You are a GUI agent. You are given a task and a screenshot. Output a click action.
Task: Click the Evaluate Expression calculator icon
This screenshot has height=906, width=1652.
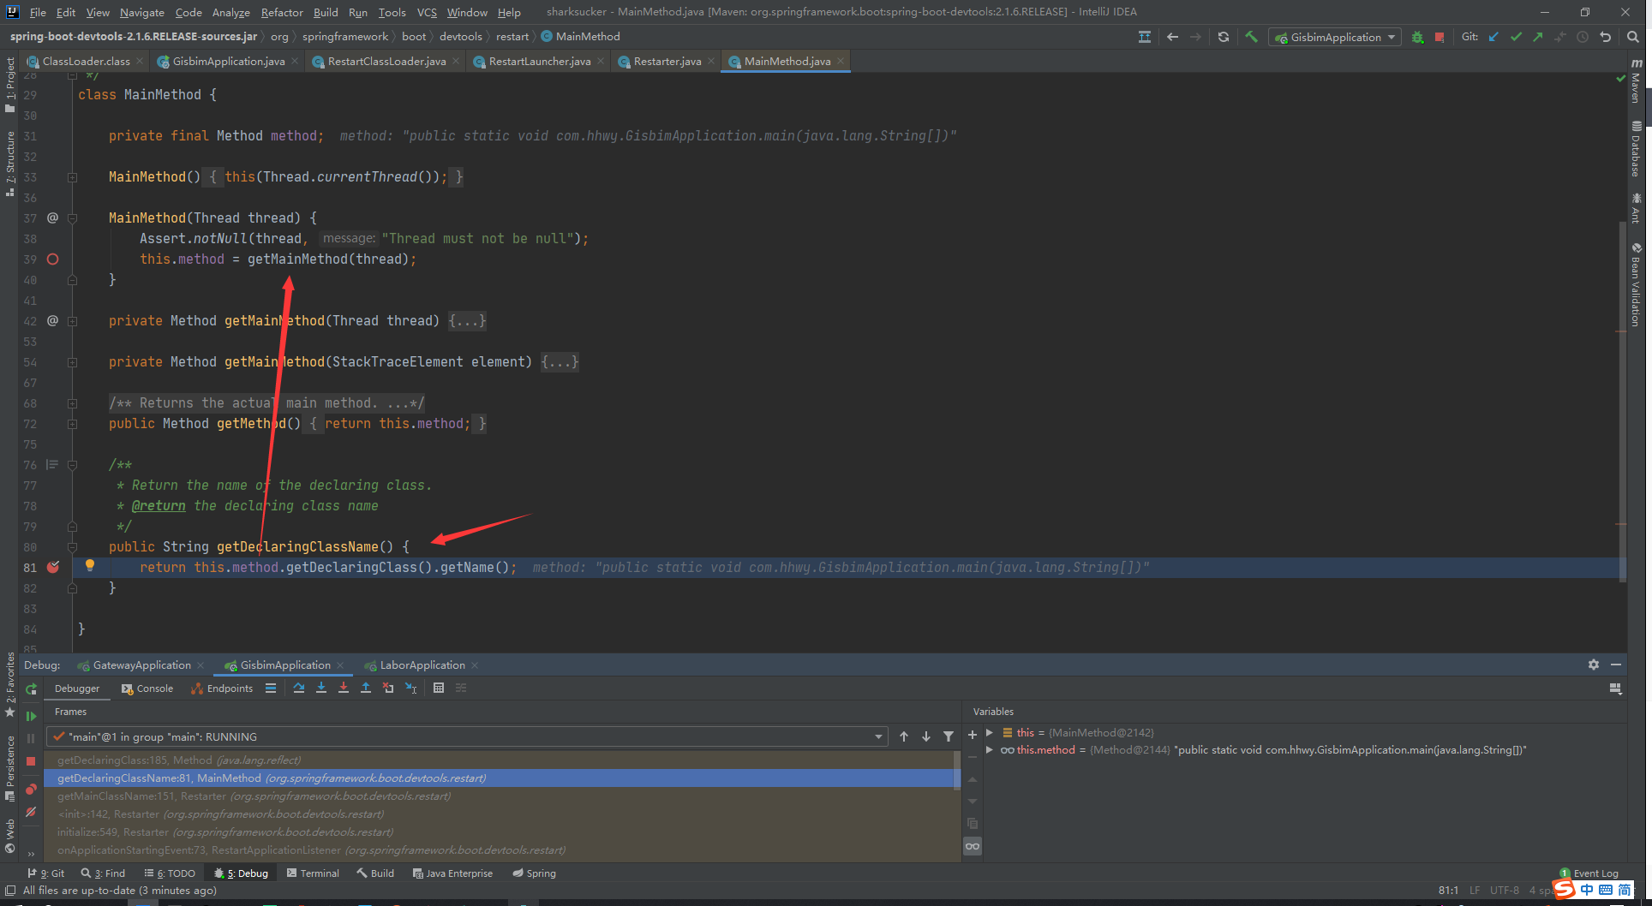coord(439,688)
